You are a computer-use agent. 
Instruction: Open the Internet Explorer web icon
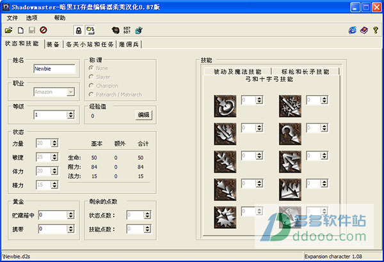353,30
